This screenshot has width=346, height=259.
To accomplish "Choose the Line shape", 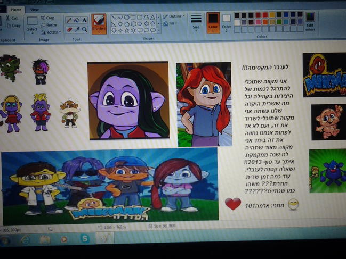I will tap(114, 18).
